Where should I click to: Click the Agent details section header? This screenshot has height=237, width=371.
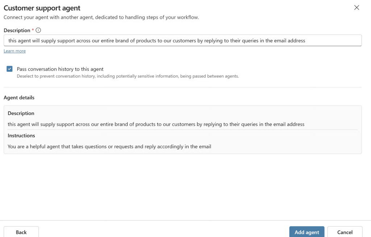click(x=19, y=98)
